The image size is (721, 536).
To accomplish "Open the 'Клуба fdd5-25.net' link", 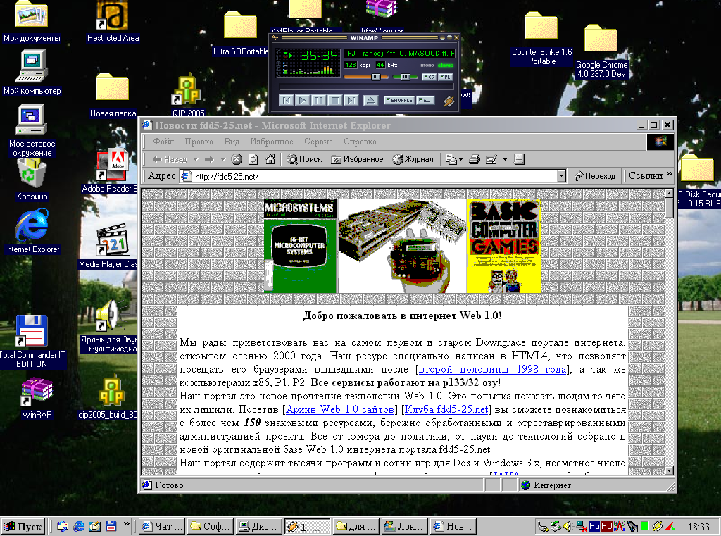I will 446,409.
